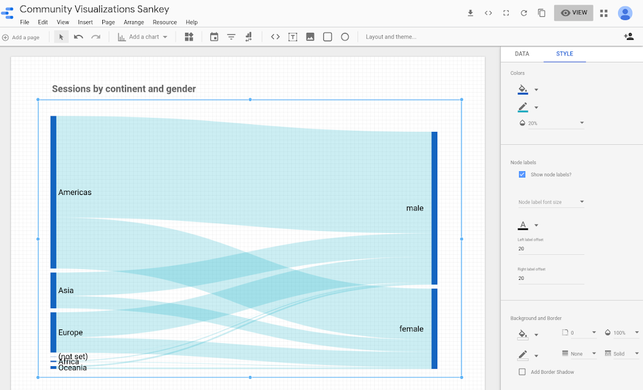The width and height of the screenshot is (643, 390).
Task: Insert a circle shape
Action: (x=345, y=37)
